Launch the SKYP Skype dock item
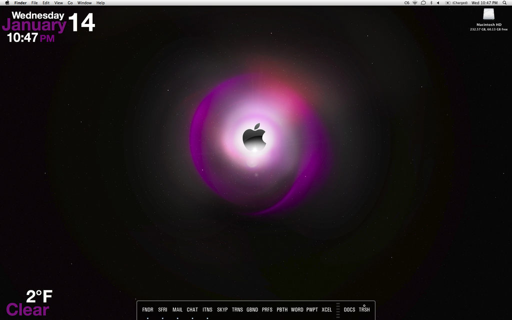The height and width of the screenshot is (320, 512). pos(222,309)
